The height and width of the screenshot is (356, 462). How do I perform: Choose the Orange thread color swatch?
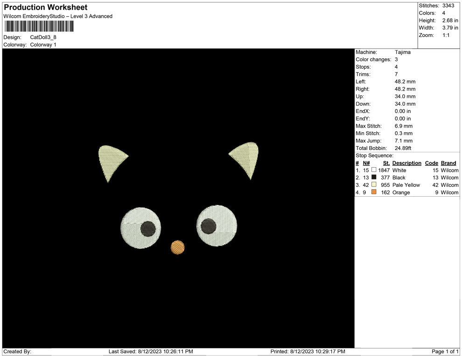374,192
